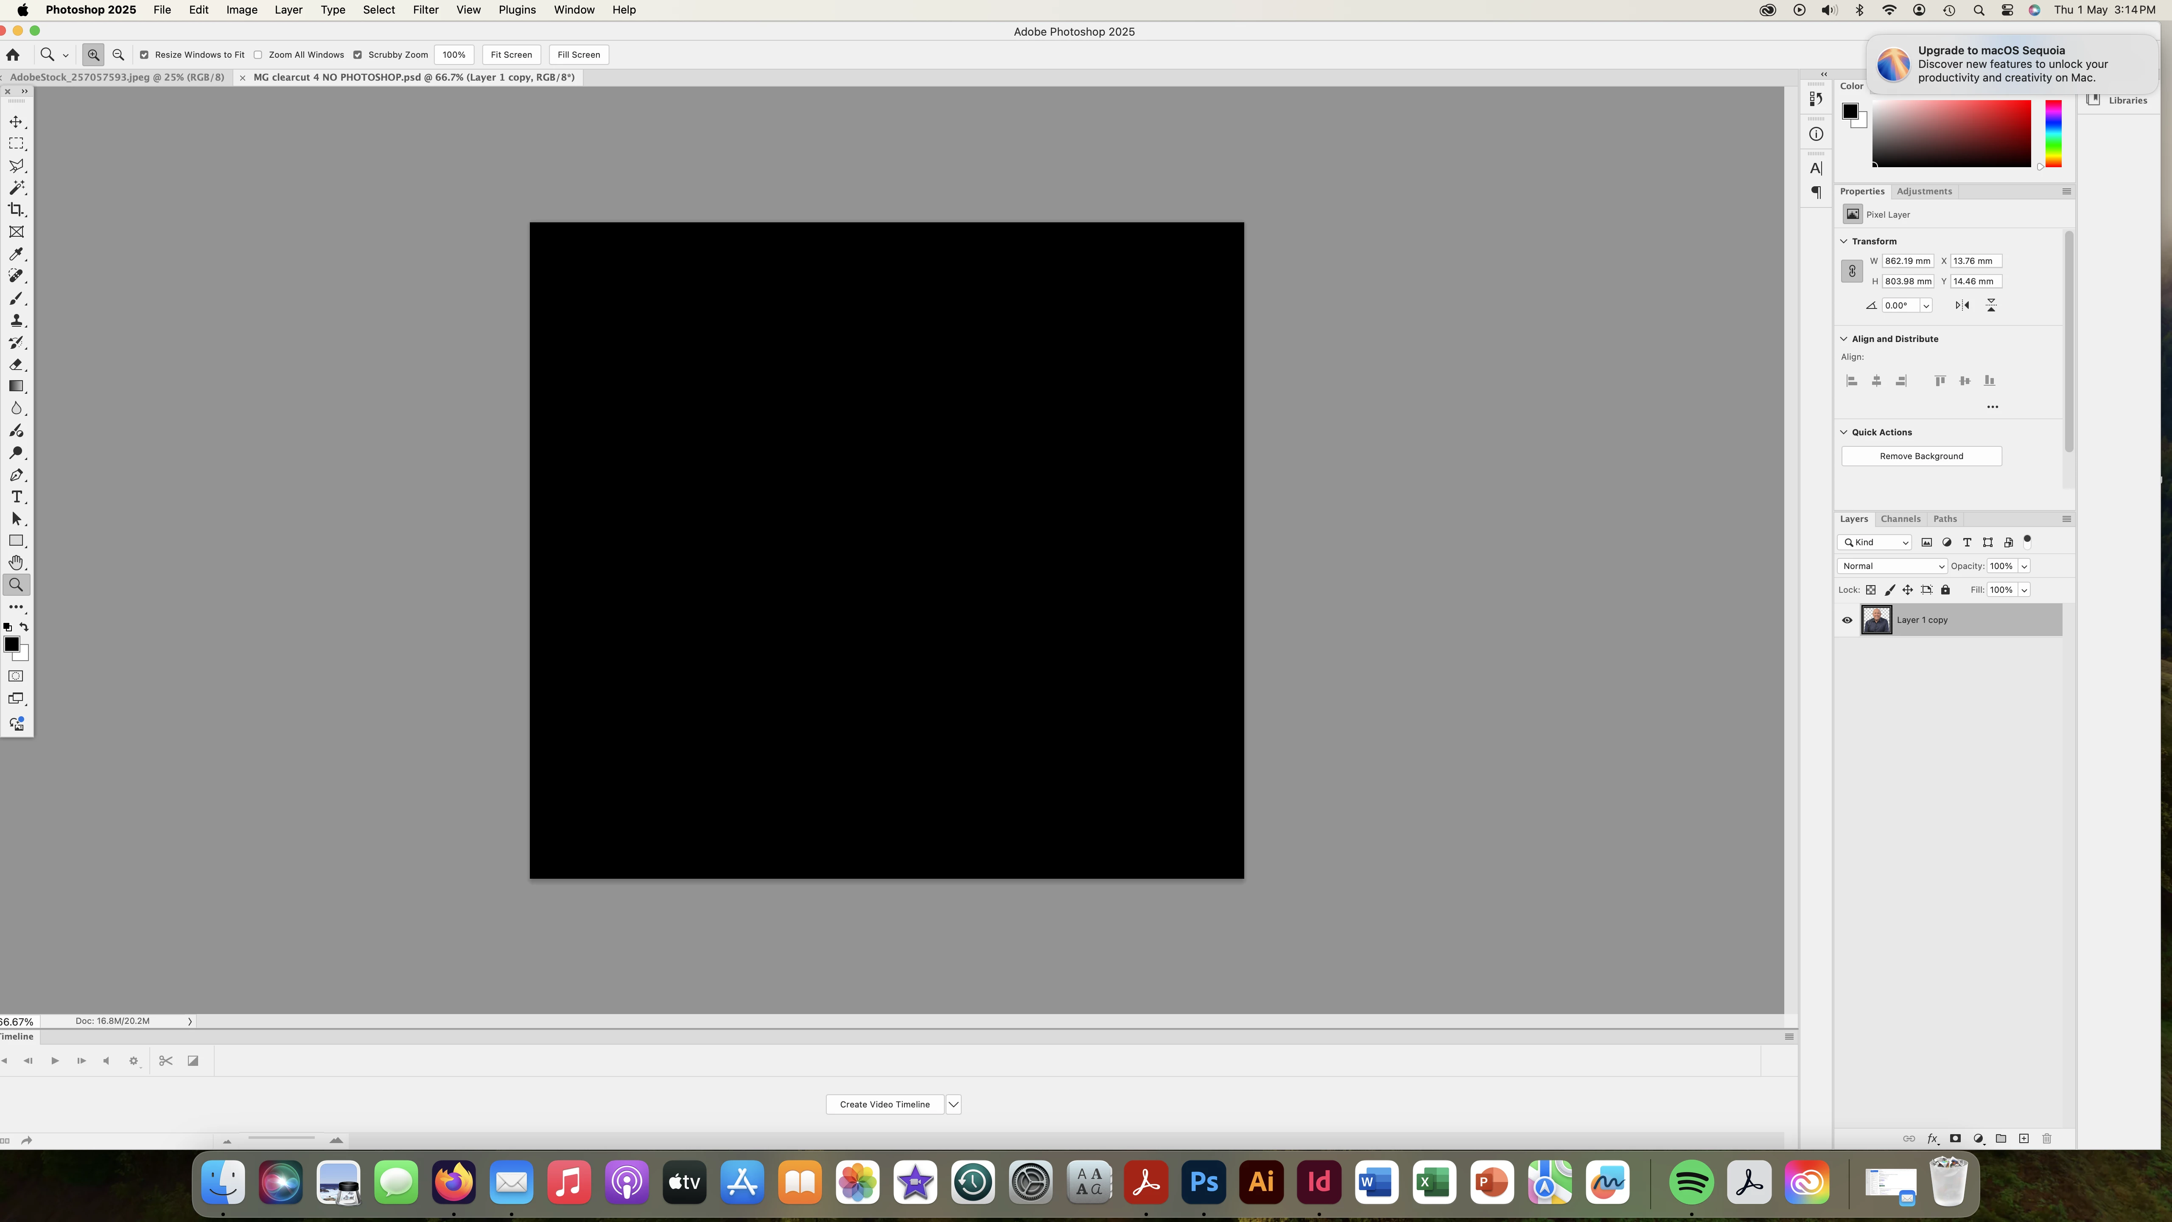The height and width of the screenshot is (1222, 2172).
Task: Flip the layer horizontally
Action: [1962, 305]
